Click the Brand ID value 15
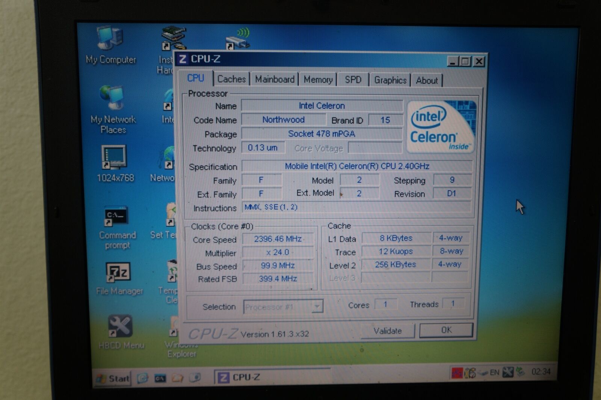 (385, 120)
